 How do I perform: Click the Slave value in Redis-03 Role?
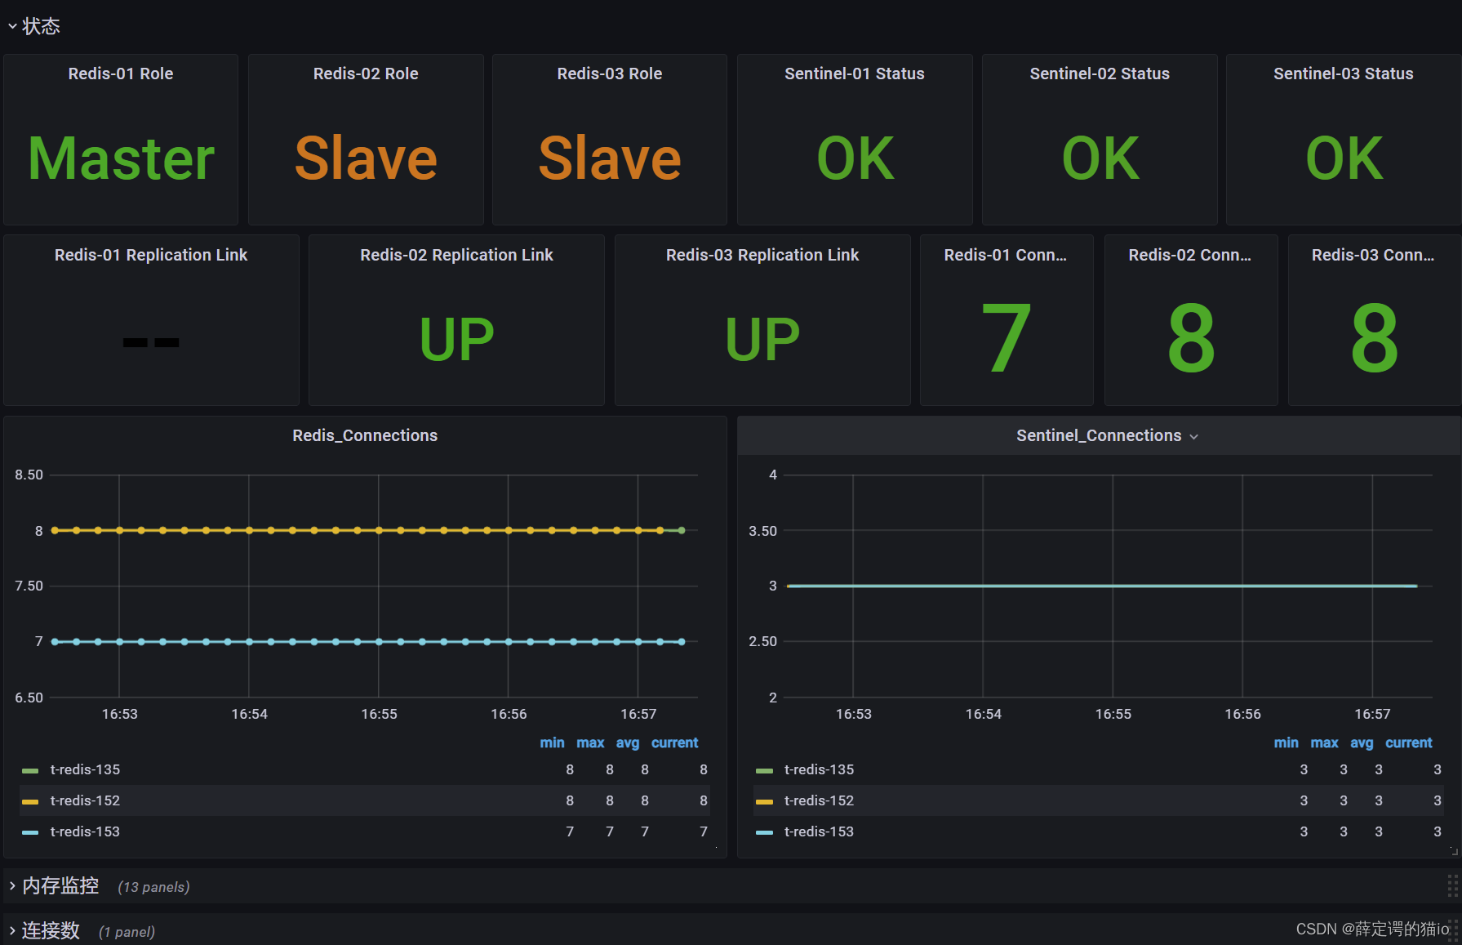(x=610, y=158)
